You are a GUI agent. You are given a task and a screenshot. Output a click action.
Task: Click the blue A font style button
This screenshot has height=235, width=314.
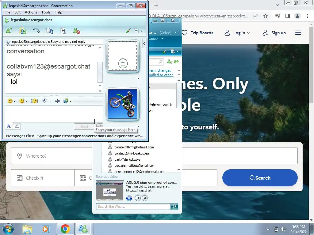click(9, 126)
